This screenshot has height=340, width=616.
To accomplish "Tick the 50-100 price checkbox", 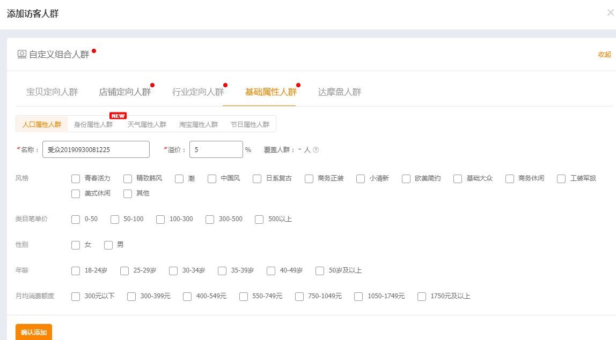I will (x=115, y=220).
